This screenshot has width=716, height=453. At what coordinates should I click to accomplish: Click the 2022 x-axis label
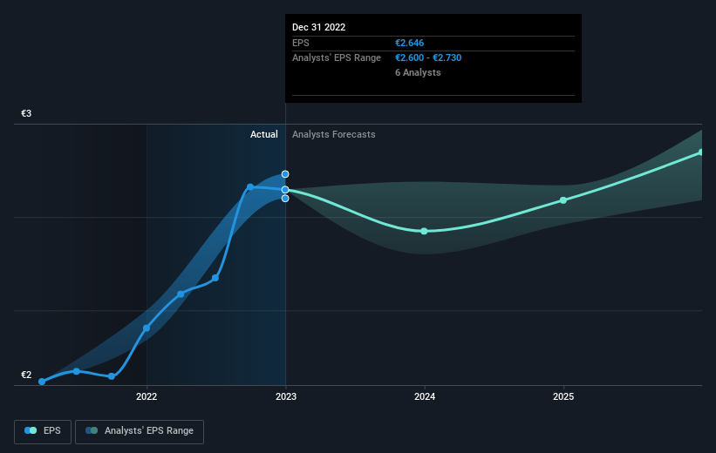[147, 396]
